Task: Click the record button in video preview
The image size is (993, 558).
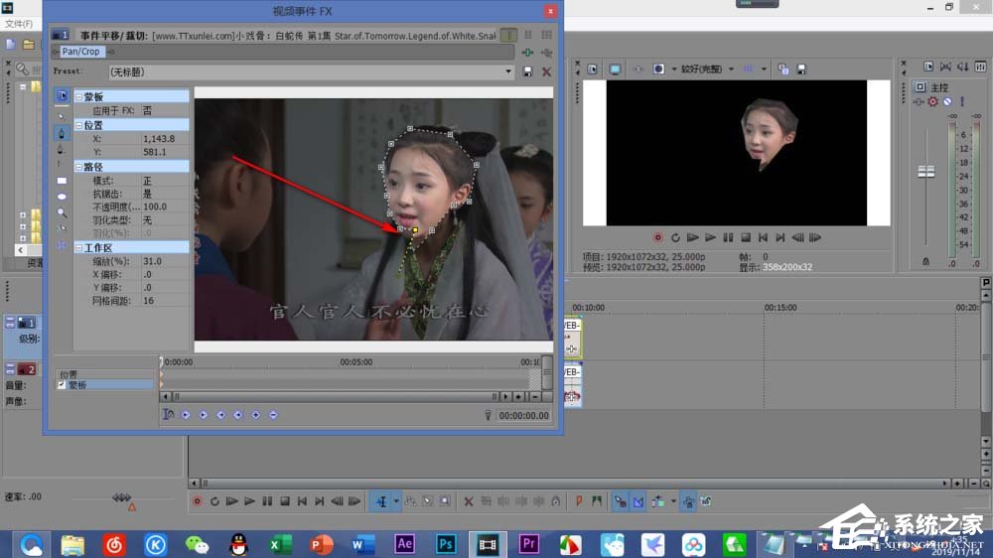Action: [x=657, y=237]
